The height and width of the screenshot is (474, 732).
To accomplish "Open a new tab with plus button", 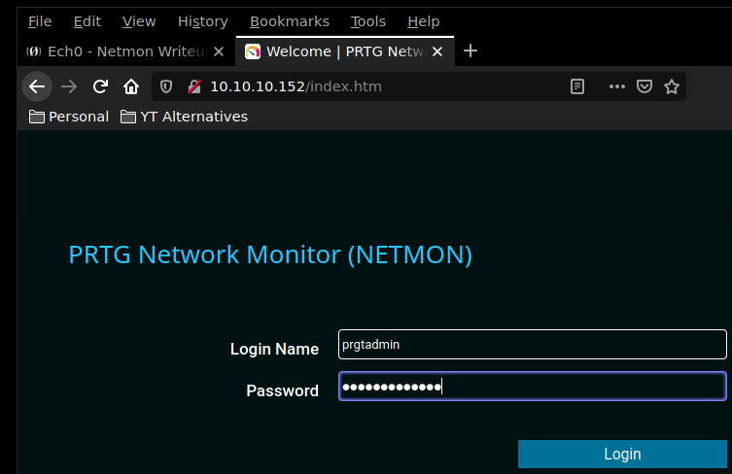I will pyautogui.click(x=471, y=51).
